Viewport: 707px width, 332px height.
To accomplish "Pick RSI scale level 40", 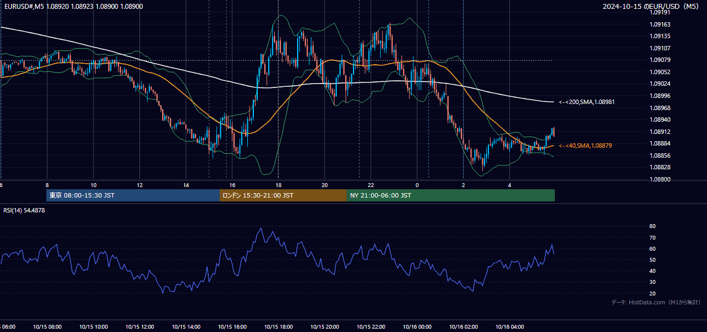I will click(x=652, y=271).
